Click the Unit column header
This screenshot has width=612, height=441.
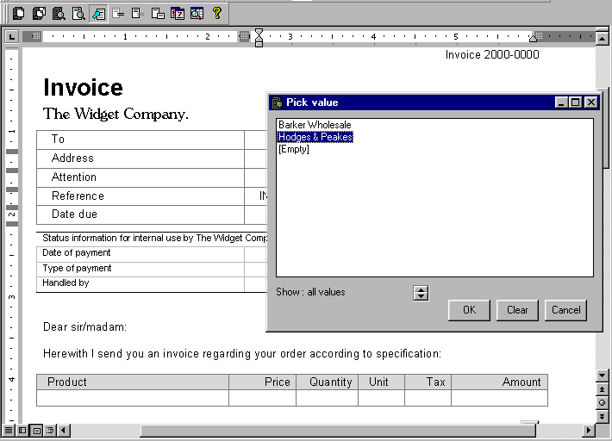pos(381,382)
